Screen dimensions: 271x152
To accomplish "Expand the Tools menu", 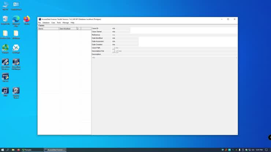I will pos(59,23).
